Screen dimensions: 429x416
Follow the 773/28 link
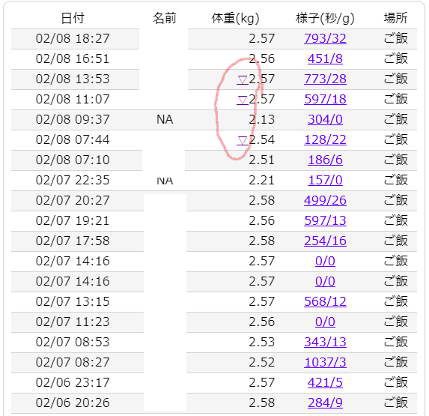click(x=325, y=79)
